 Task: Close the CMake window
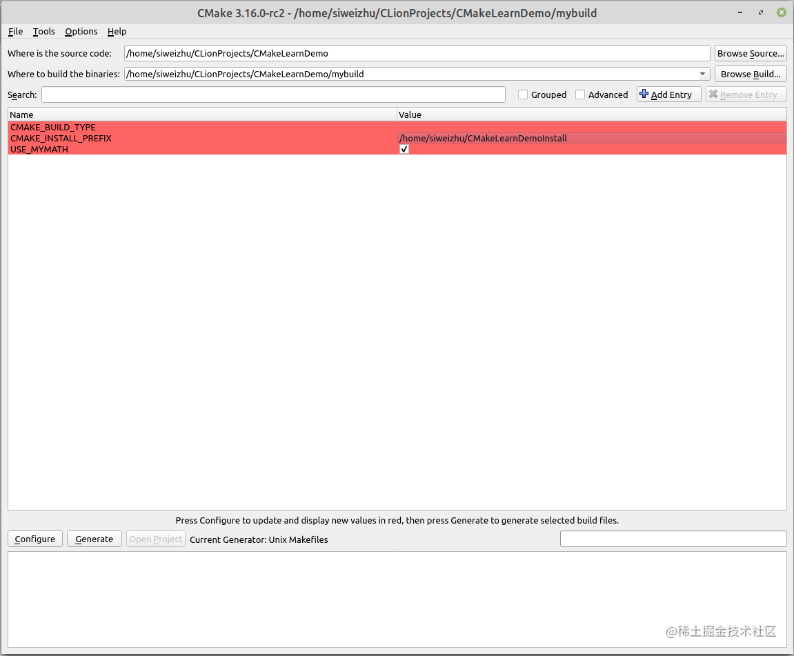click(782, 12)
